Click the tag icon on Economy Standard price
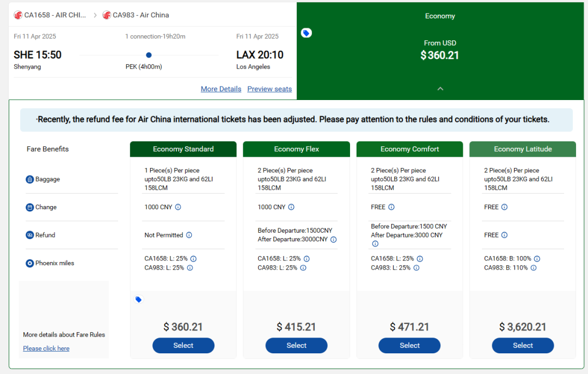Viewport: 588px width, 374px height. pyautogui.click(x=138, y=300)
